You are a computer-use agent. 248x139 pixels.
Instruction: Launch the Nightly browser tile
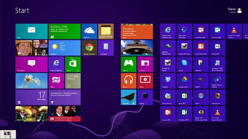[145, 97]
